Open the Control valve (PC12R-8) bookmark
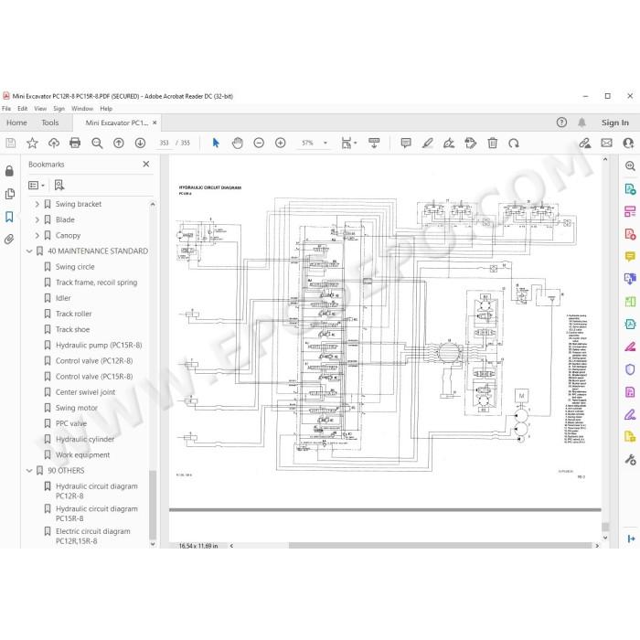The width and height of the screenshot is (640, 640). (94, 361)
